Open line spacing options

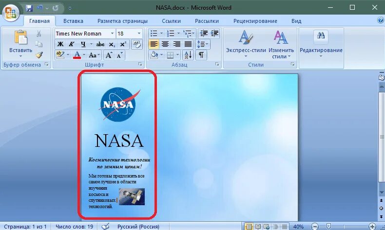(203, 44)
